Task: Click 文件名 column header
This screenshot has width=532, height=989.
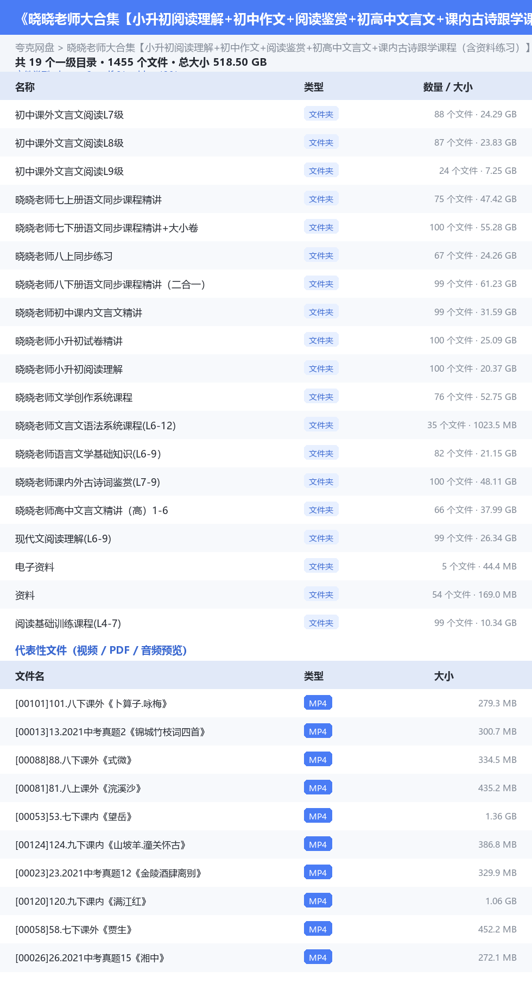Action: click(x=30, y=676)
